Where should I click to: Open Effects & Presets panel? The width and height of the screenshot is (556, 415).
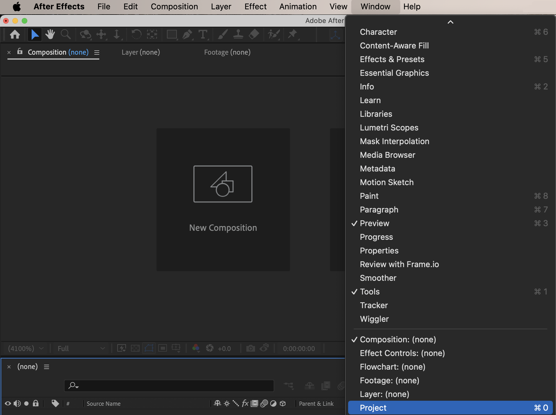coord(392,59)
